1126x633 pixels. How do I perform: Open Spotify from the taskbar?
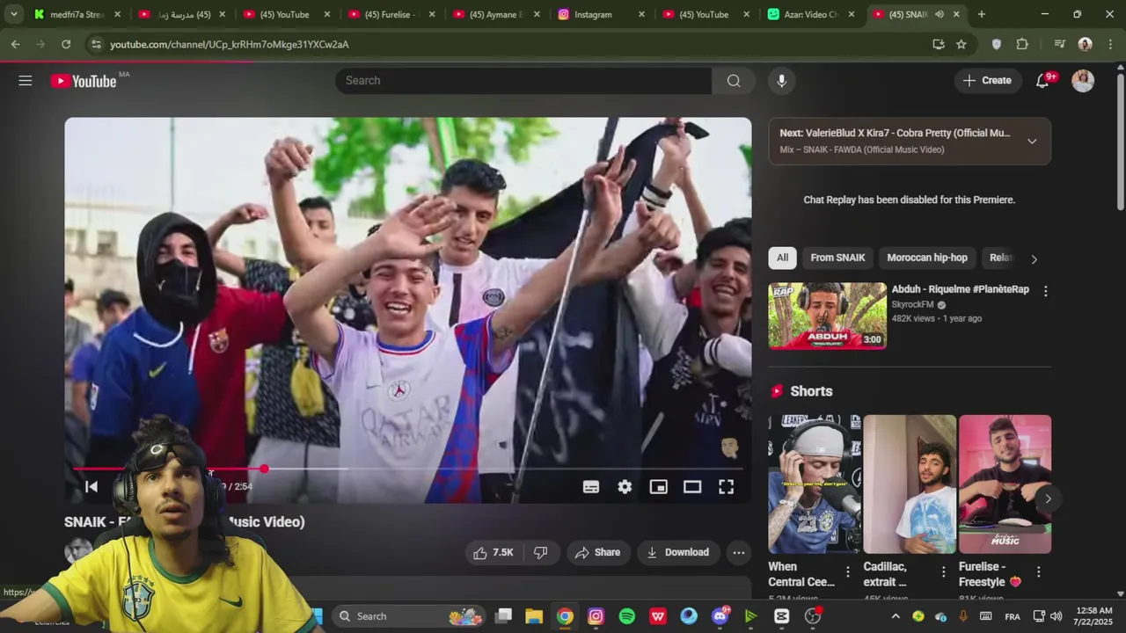[626, 616]
